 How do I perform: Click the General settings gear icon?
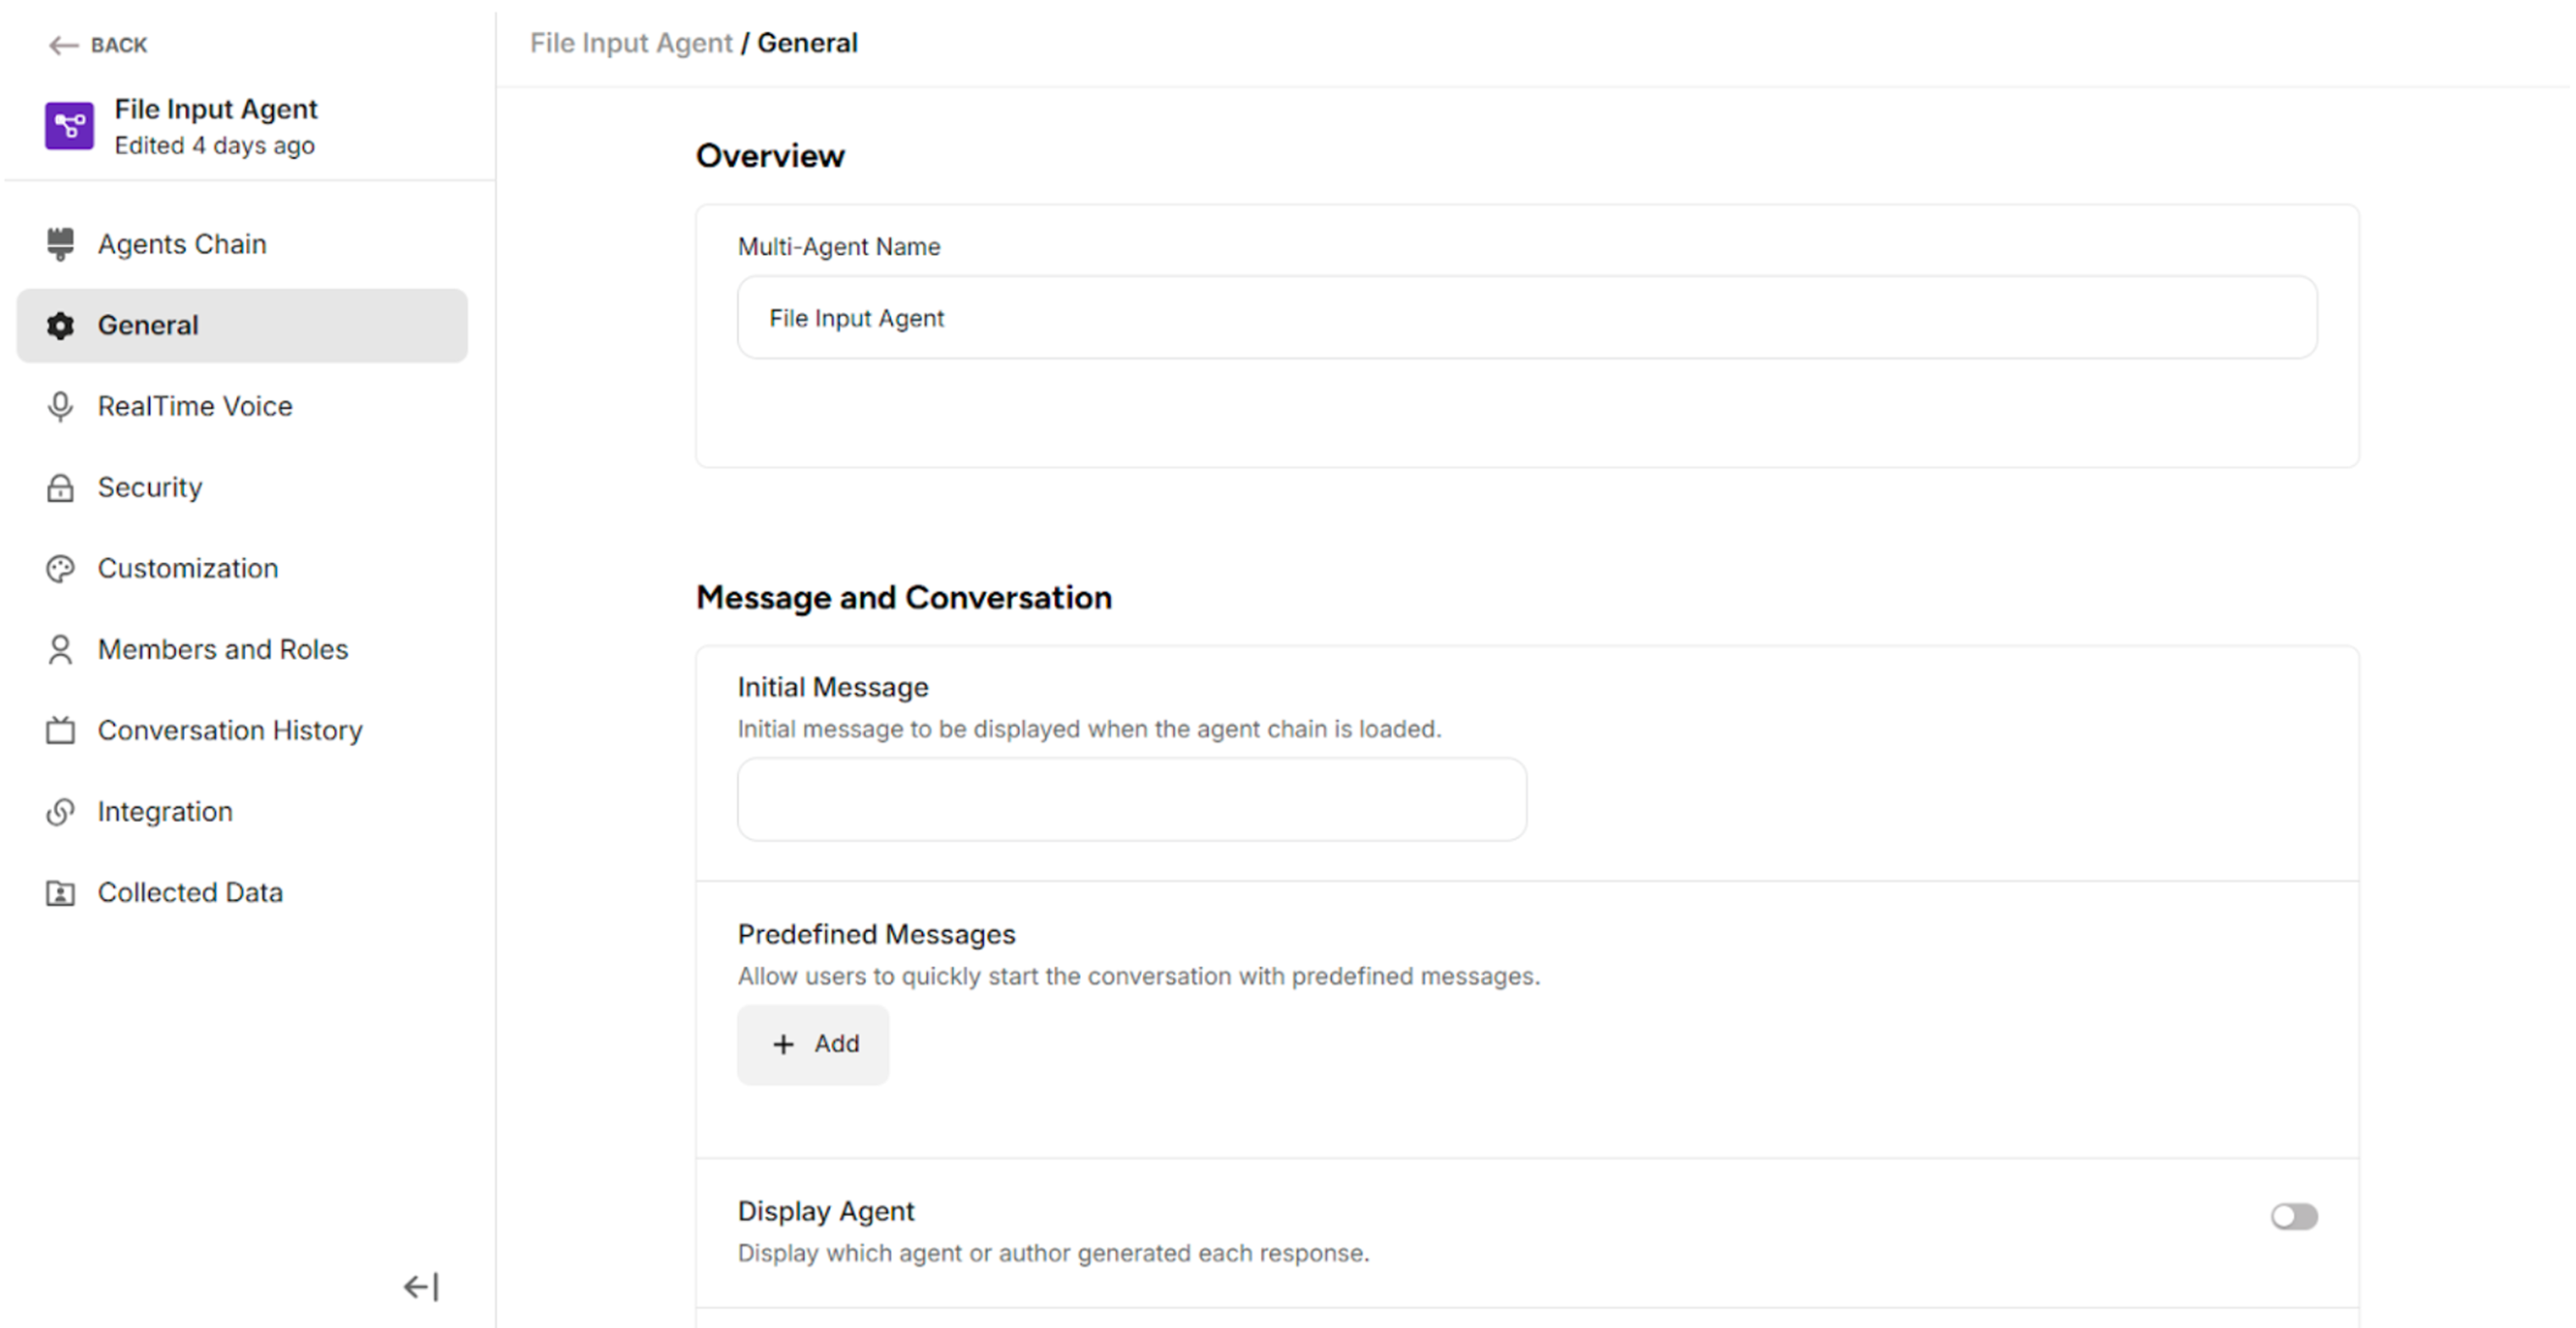61,325
